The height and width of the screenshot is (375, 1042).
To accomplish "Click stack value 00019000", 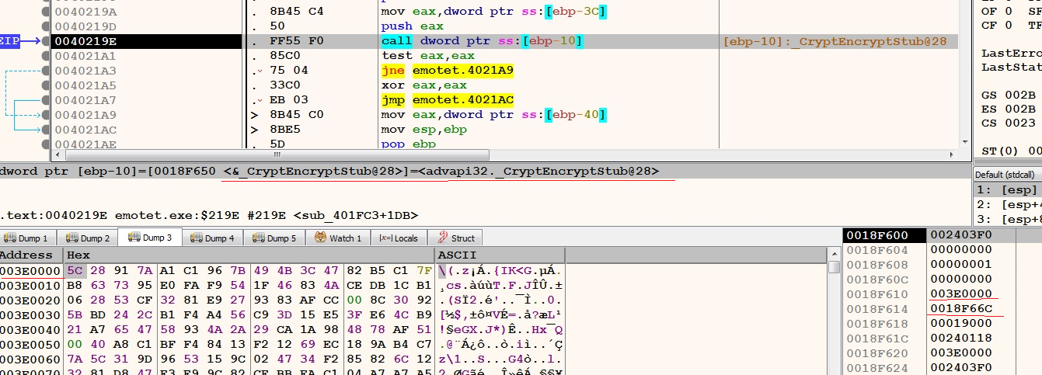I will [961, 324].
